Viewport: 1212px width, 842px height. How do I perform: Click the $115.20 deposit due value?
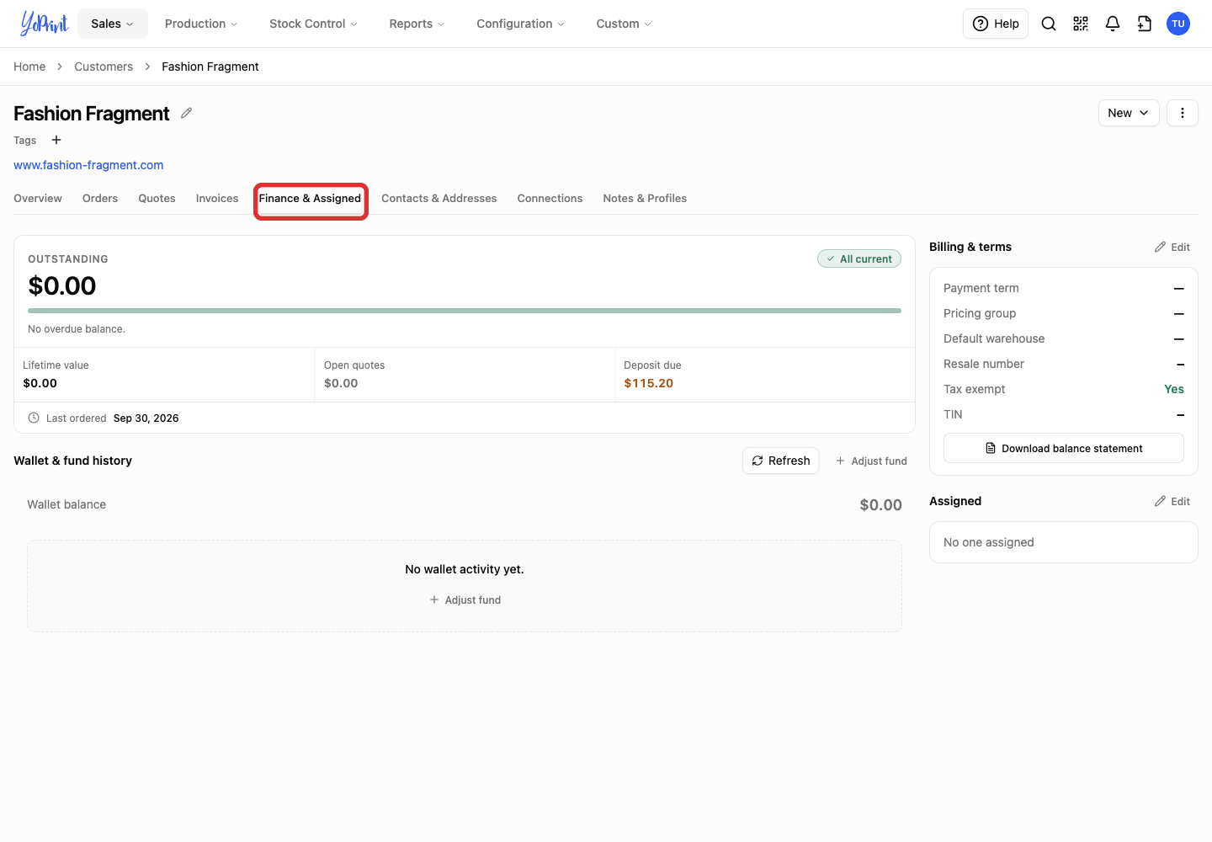click(x=648, y=383)
